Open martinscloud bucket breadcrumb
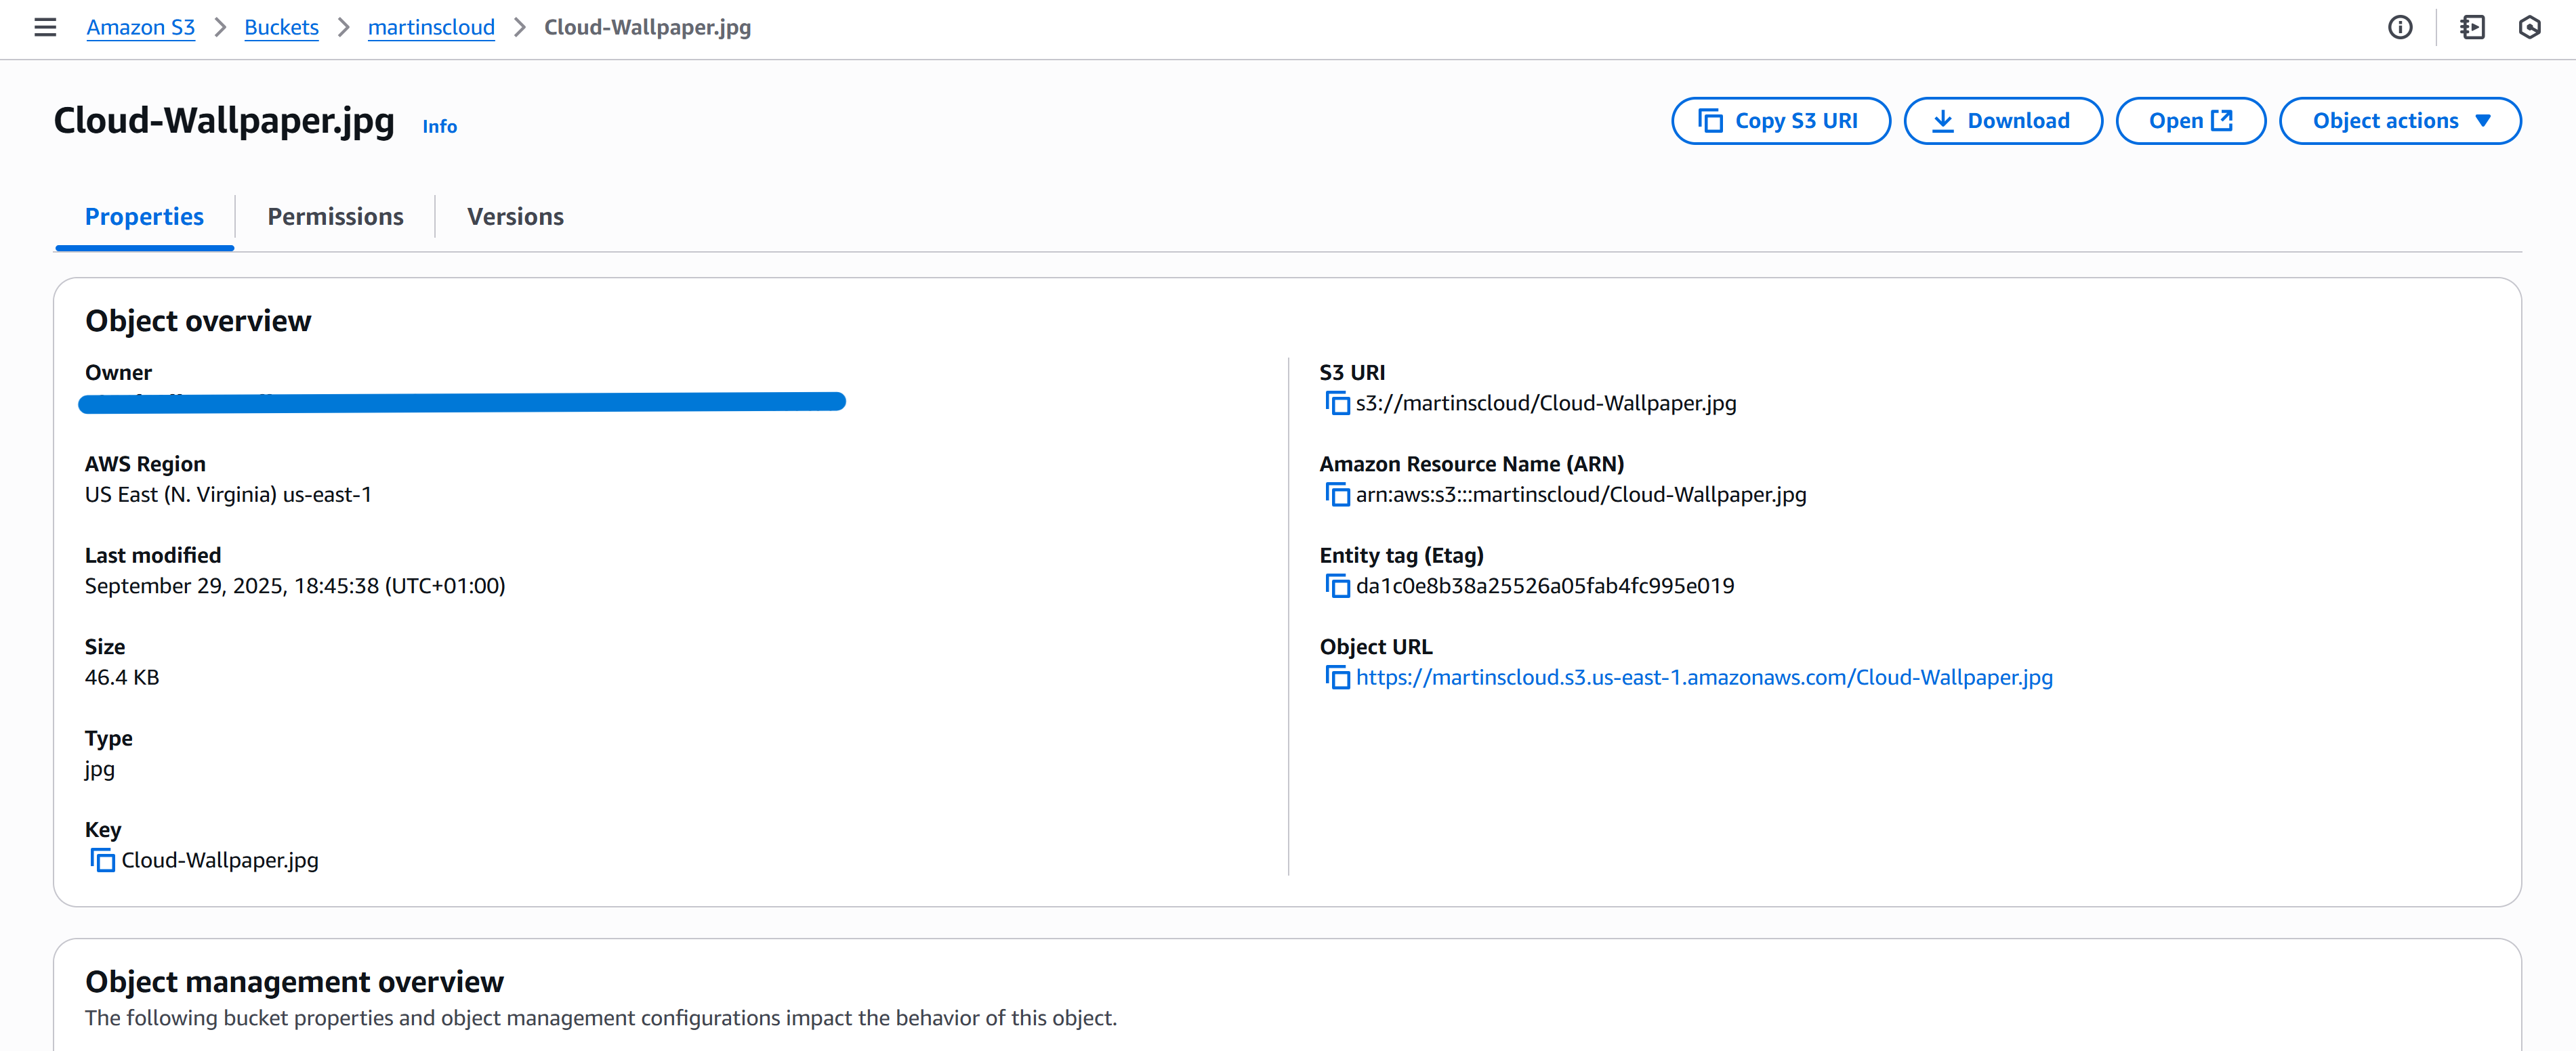 (x=431, y=27)
